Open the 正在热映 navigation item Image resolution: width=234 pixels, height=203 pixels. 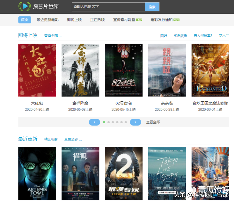(x=97, y=20)
